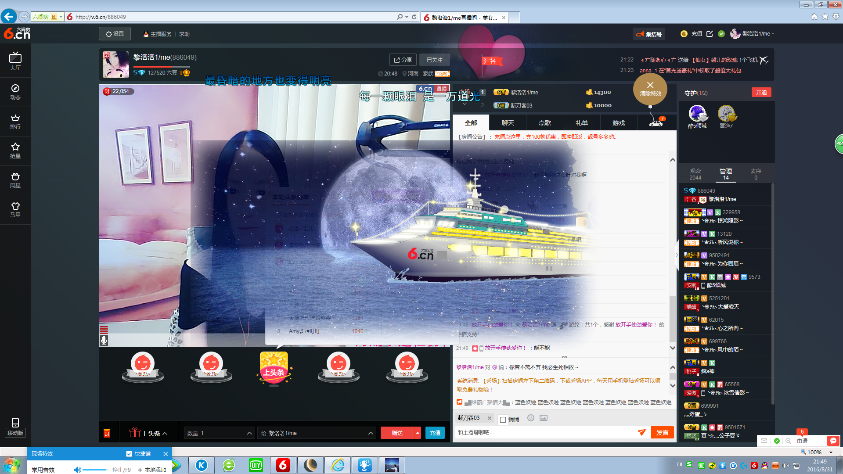Insert an image via the picture icon
Screen dimensions: 843x474
click(x=544, y=418)
